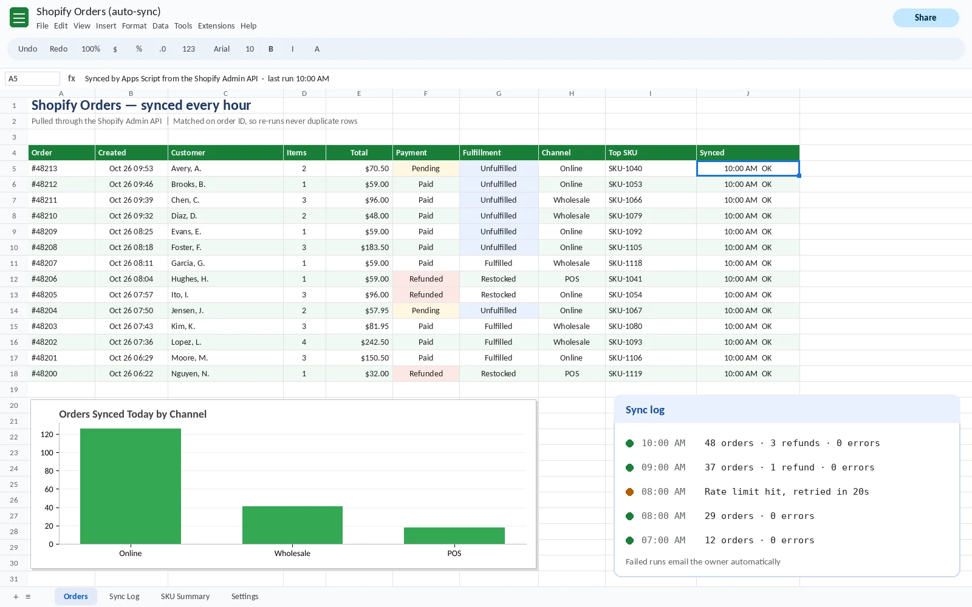Open the Edit menu
Image resolution: width=972 pixels, height=607 pixels.
[61, 26]
